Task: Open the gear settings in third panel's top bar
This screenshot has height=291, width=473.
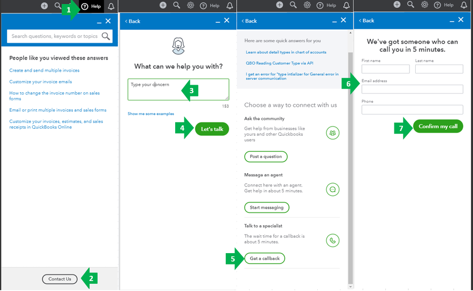Action: pyautogui.click(x=307, y=5)
